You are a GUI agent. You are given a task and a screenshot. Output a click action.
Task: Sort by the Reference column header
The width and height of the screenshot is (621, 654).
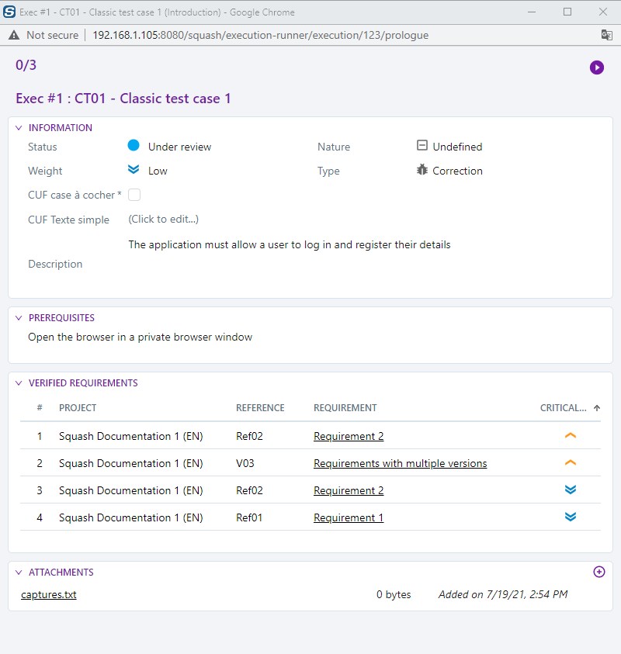tap(260, 408)
